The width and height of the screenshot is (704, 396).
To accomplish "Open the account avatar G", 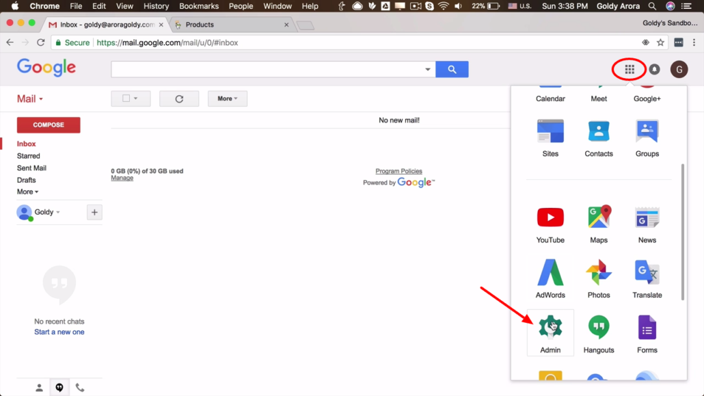I will (x=679, y=69).
